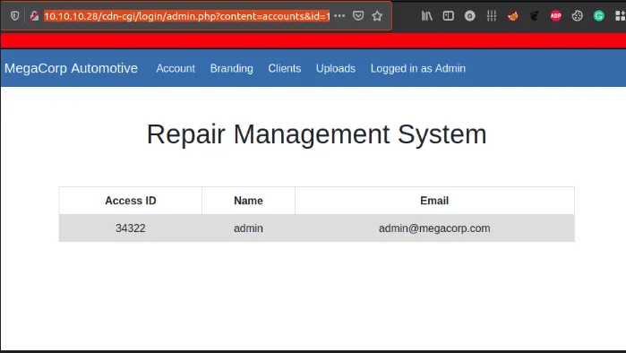
Task: Save page to Pocket icon
Action: 358,16
